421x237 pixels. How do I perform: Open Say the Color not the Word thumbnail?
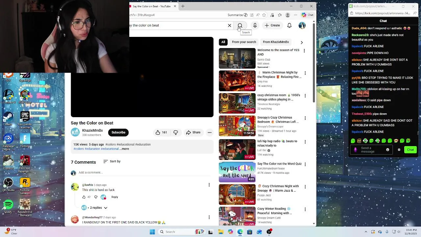(237, 172)
